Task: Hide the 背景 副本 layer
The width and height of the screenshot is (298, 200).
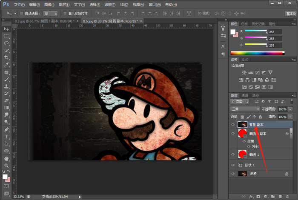Action: (233, 125)
